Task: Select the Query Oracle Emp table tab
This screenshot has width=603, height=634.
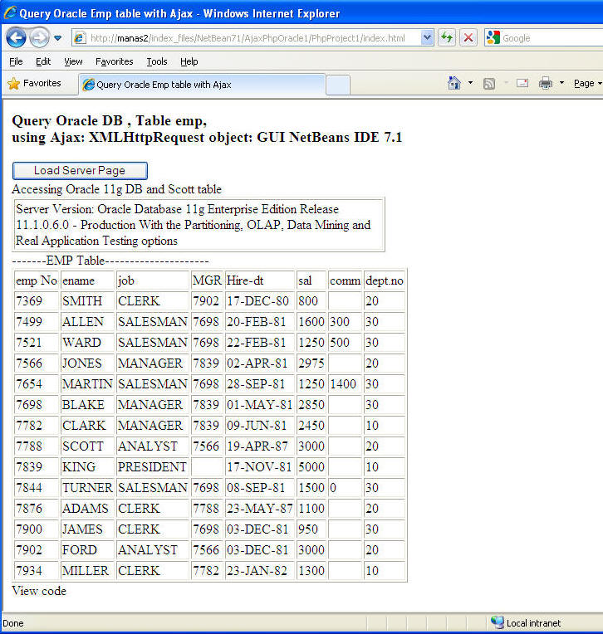Action: click(202, 85)
